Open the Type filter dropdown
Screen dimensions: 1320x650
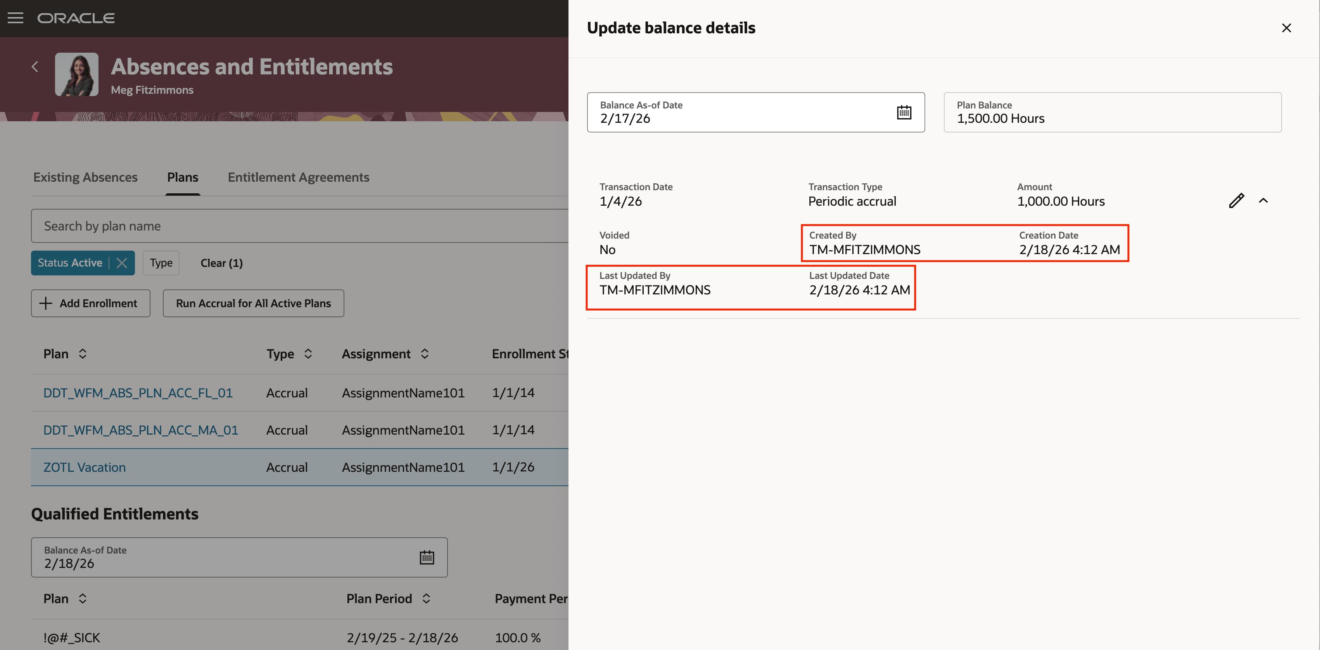click(161, 263)
